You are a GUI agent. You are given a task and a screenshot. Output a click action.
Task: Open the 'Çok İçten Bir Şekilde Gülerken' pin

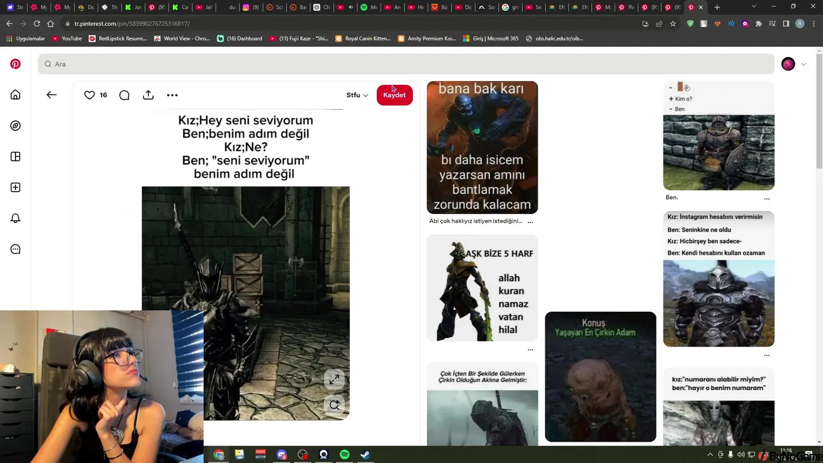[x=482, y=404]
